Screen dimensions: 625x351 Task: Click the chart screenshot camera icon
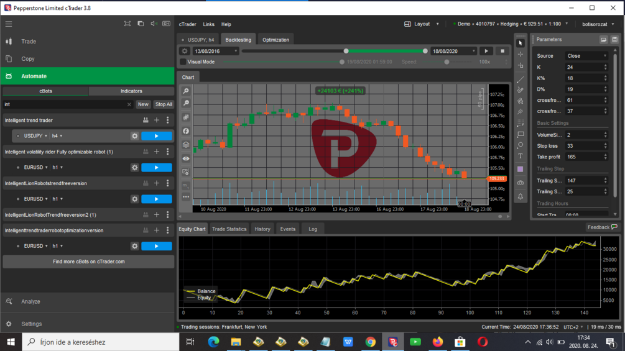pos(521,183)
